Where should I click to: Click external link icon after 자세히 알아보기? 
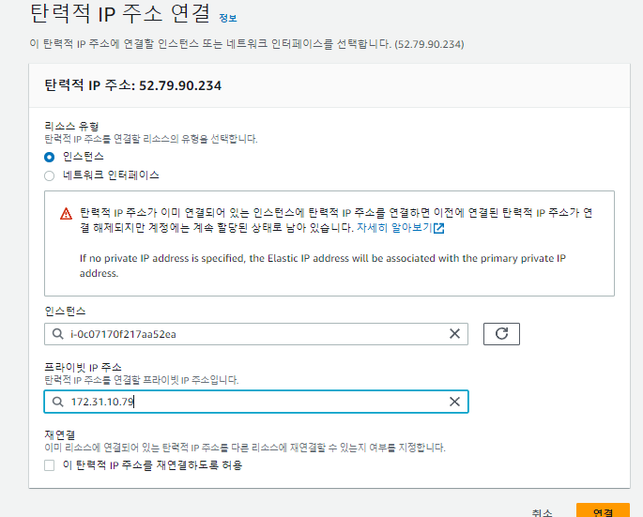[438, 228]
